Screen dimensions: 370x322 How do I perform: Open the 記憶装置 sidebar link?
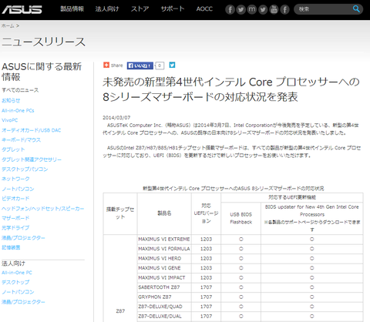11,247
